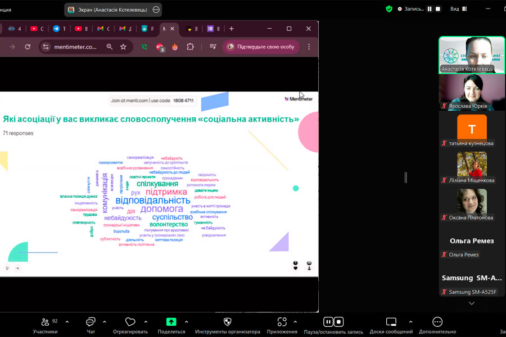Viewport: 506px width, 337px height.
Task: Select Анастасія Котелевець video thumbnail
Action: pyautogui.click(x=472, y=55)
